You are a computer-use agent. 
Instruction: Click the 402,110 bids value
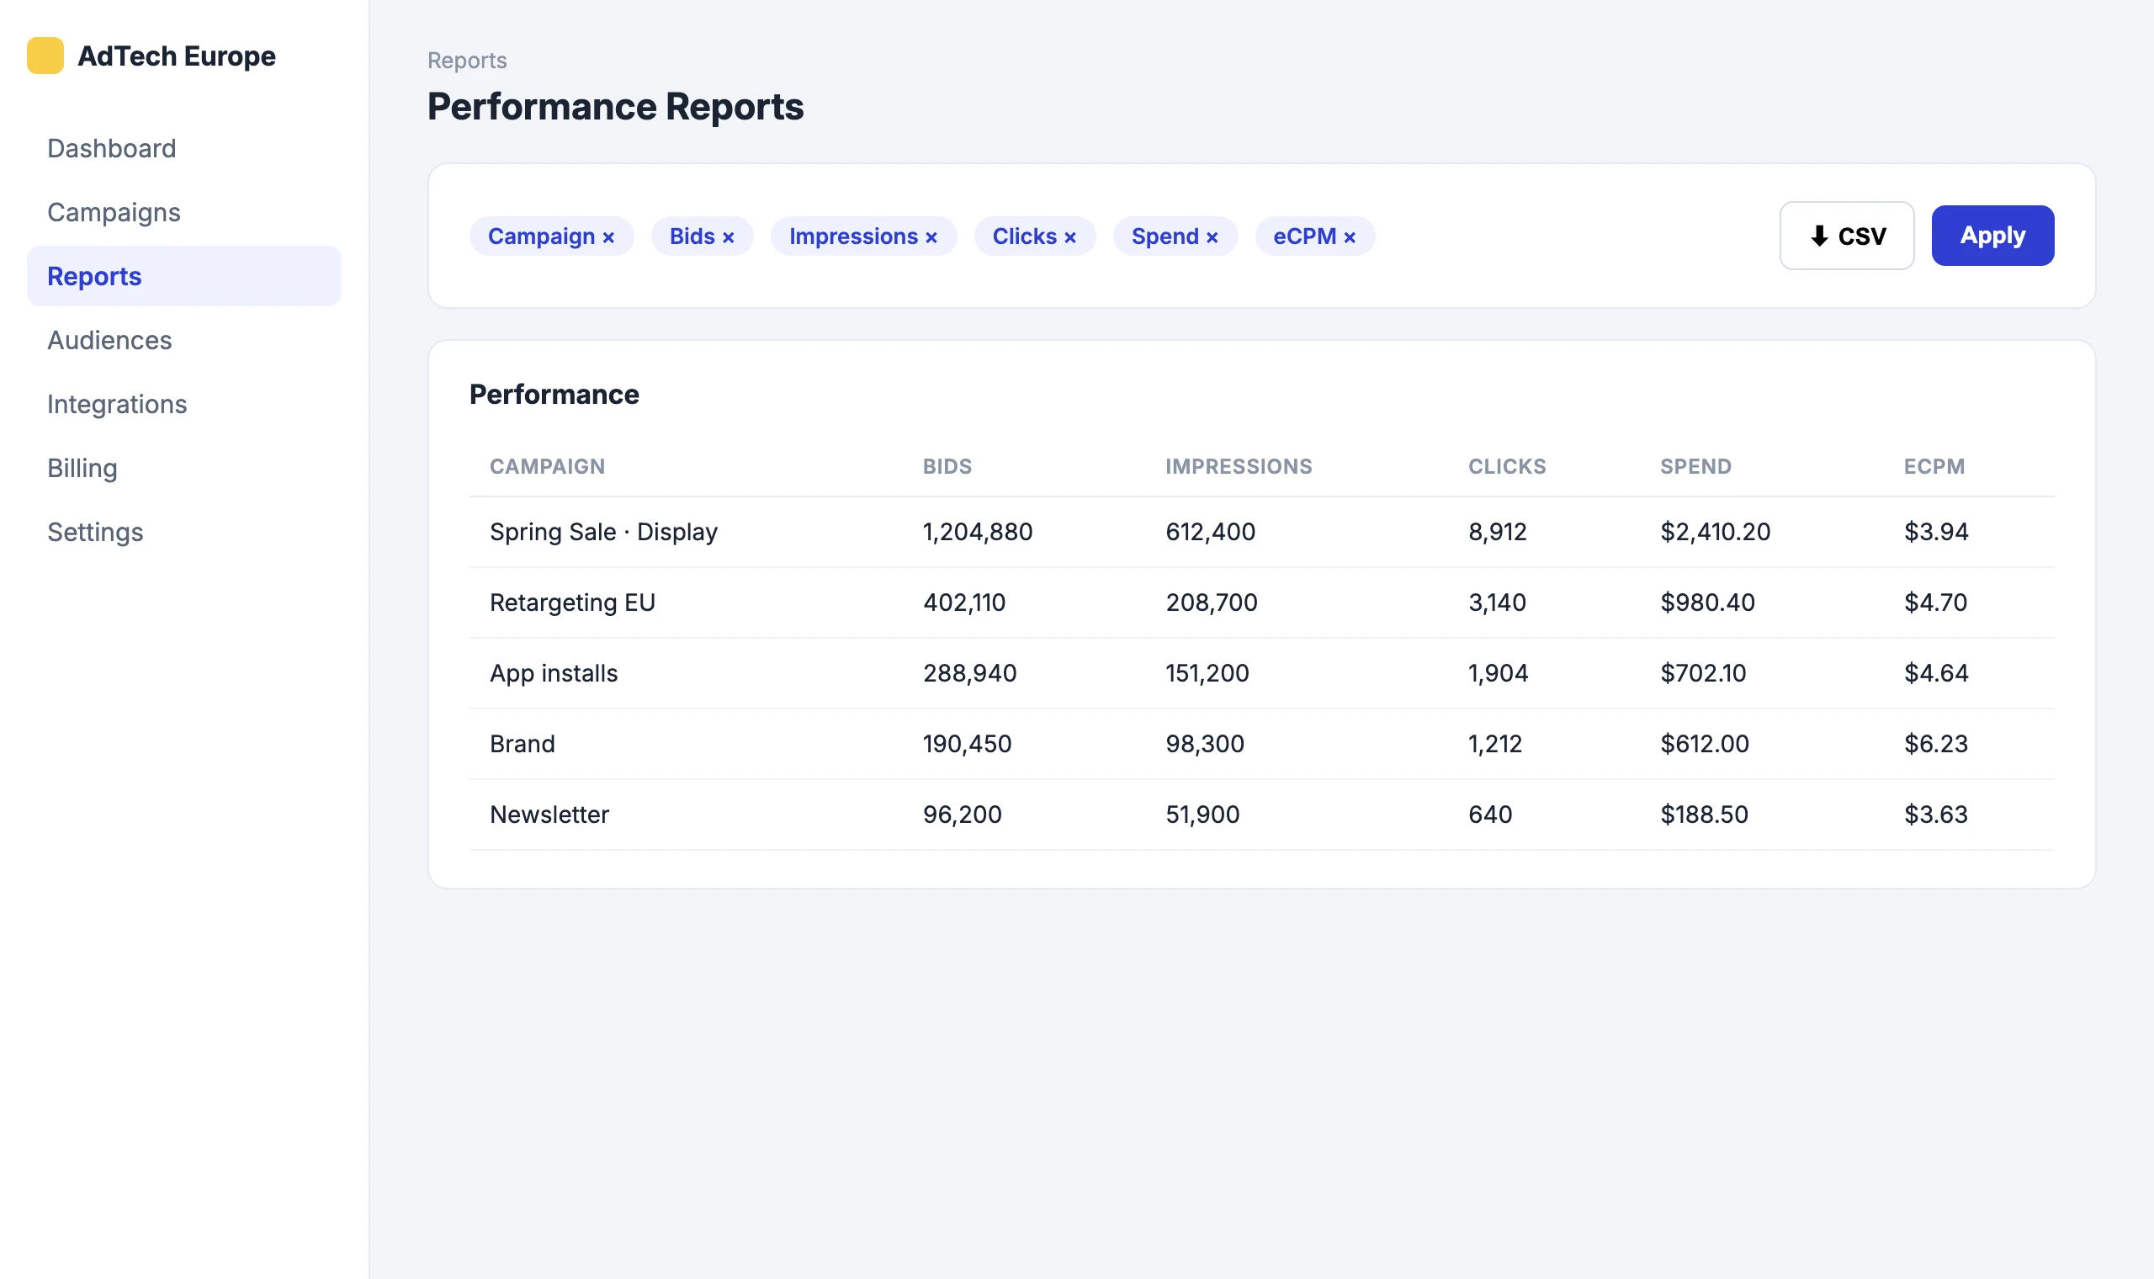(x=964, y=602)
